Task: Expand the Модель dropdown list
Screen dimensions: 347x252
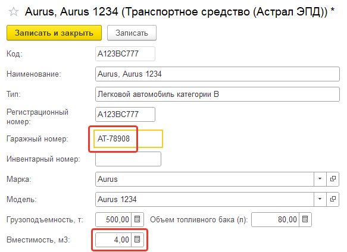Action: 320,199
